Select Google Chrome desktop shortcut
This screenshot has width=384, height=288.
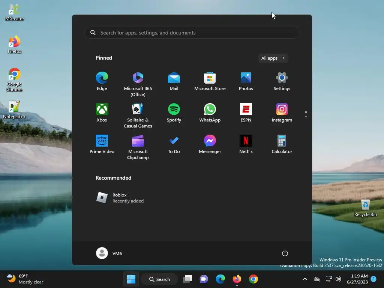pyautogui.click(x=15, y=80)
